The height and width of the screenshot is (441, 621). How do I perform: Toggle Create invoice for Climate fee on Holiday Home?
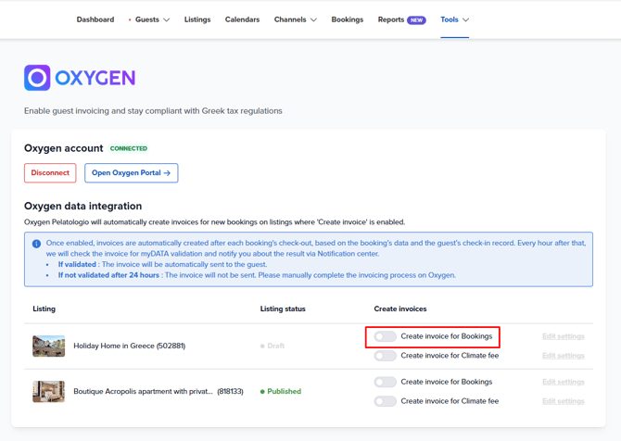385,356
